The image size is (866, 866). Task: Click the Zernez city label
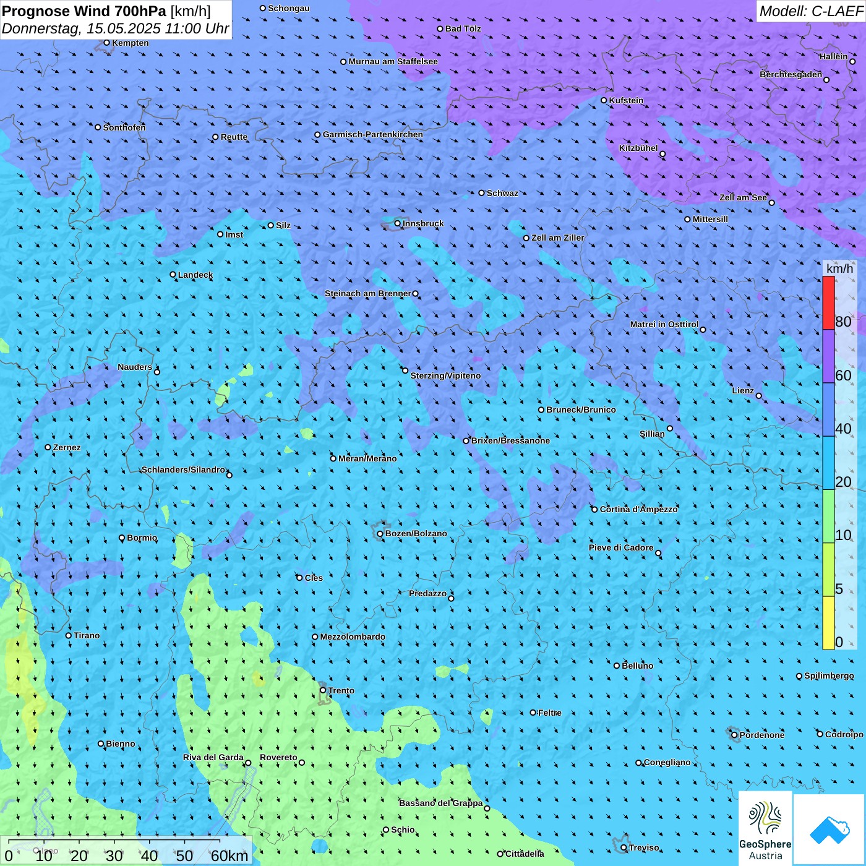(67, 447)
